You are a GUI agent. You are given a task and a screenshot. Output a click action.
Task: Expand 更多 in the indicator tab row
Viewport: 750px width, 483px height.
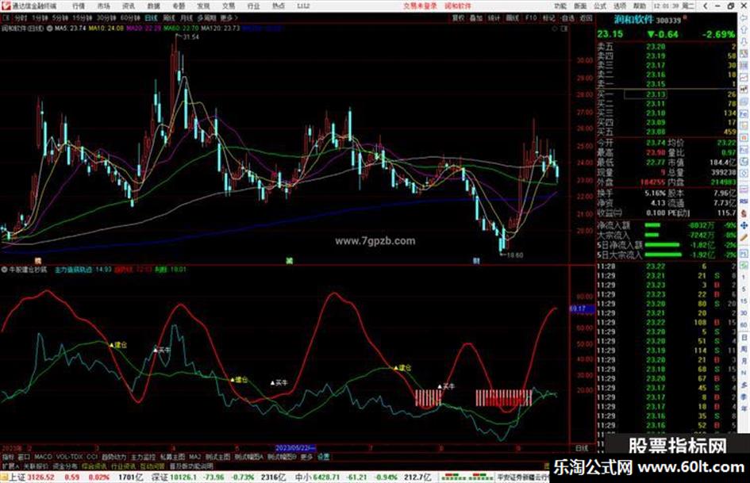point(306,457)
